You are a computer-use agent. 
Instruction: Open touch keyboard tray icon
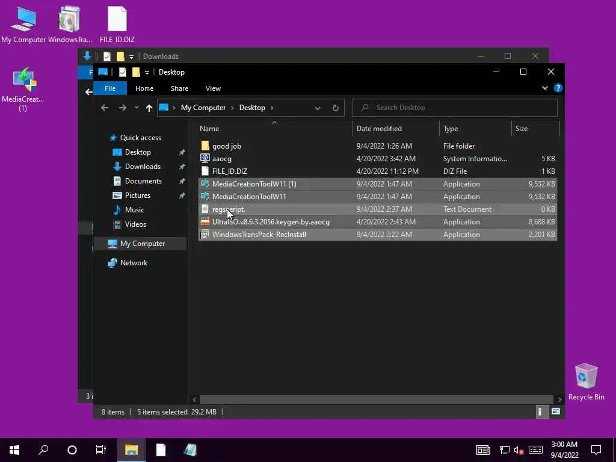coord(535,450)
